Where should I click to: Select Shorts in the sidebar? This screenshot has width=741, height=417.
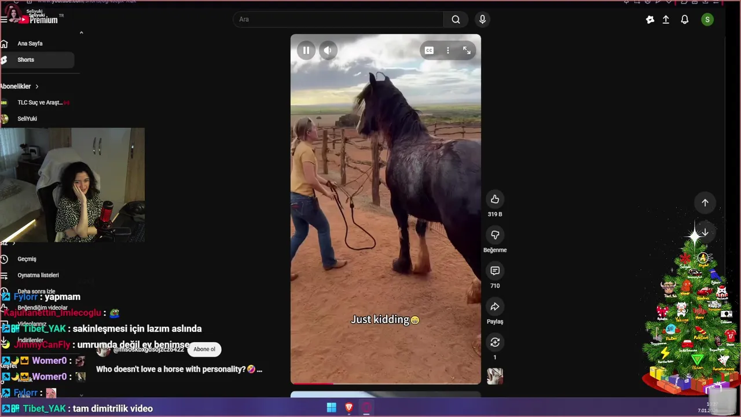pyautogui.click(x=37, y=60)
